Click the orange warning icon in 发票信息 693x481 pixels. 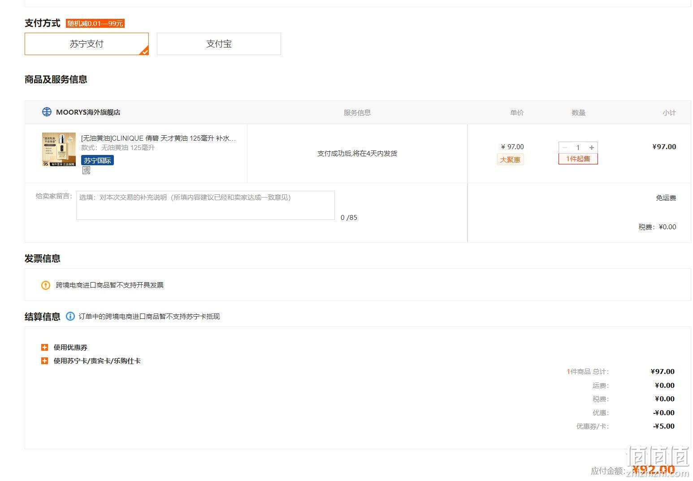coord(46,285)
